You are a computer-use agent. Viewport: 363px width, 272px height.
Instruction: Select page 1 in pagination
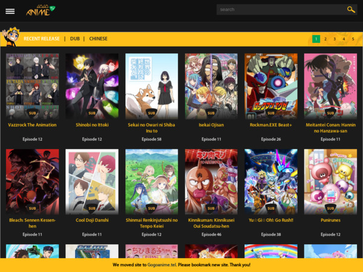click(316, 39)
